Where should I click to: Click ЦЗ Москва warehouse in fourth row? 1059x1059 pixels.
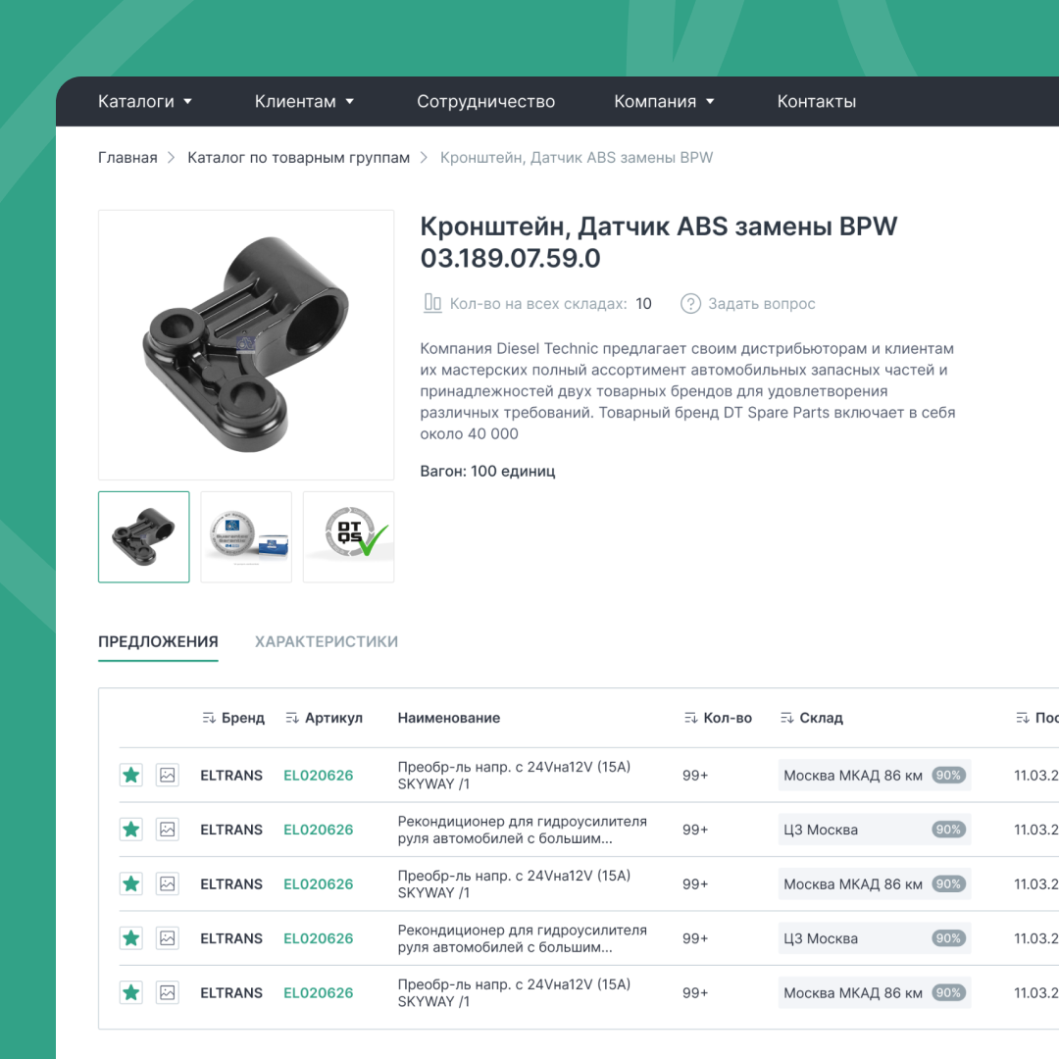pos(821,938)
